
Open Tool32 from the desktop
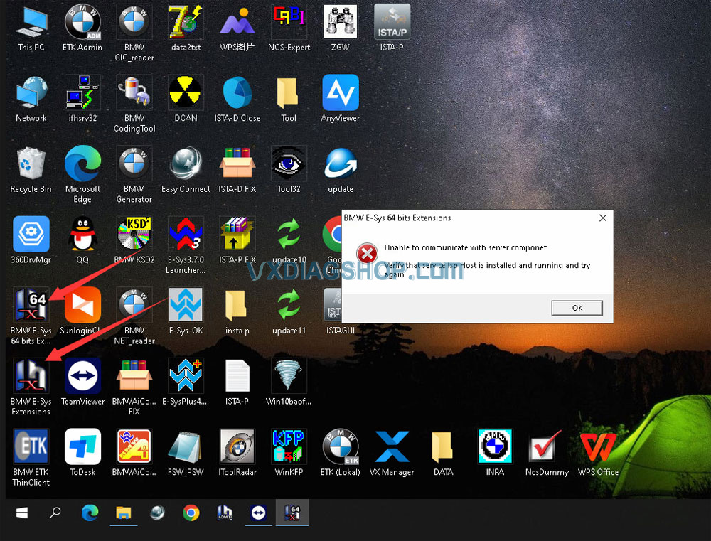tap(289, 162)
